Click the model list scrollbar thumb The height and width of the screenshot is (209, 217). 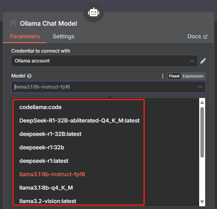pyautogui.click(x=202, y=132)
